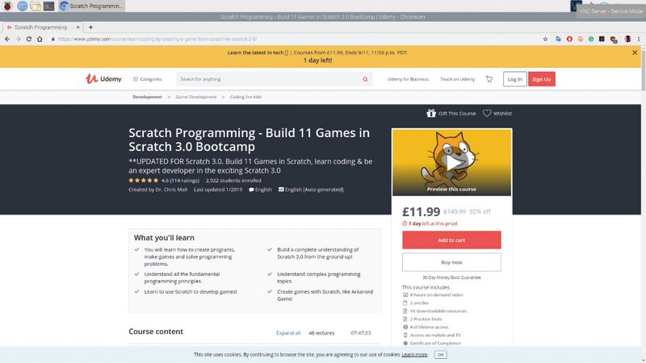646x363 pixels.
Task: Click the Buy now button
Action: [x=451, y=262]
